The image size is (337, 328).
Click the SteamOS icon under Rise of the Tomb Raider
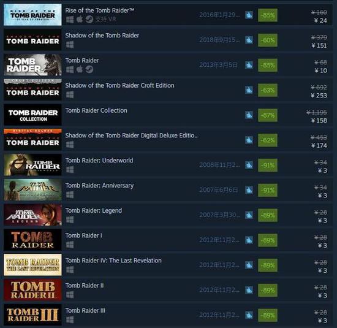click(x=89, y=20)
